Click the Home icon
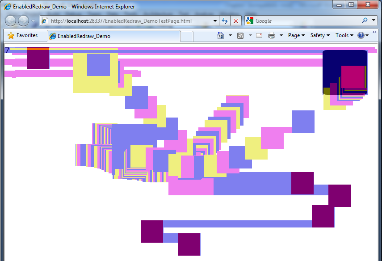The image size is (382, 261). [220, 35]
